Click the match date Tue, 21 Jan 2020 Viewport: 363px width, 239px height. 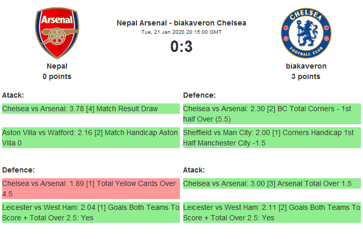click(181, 32)
